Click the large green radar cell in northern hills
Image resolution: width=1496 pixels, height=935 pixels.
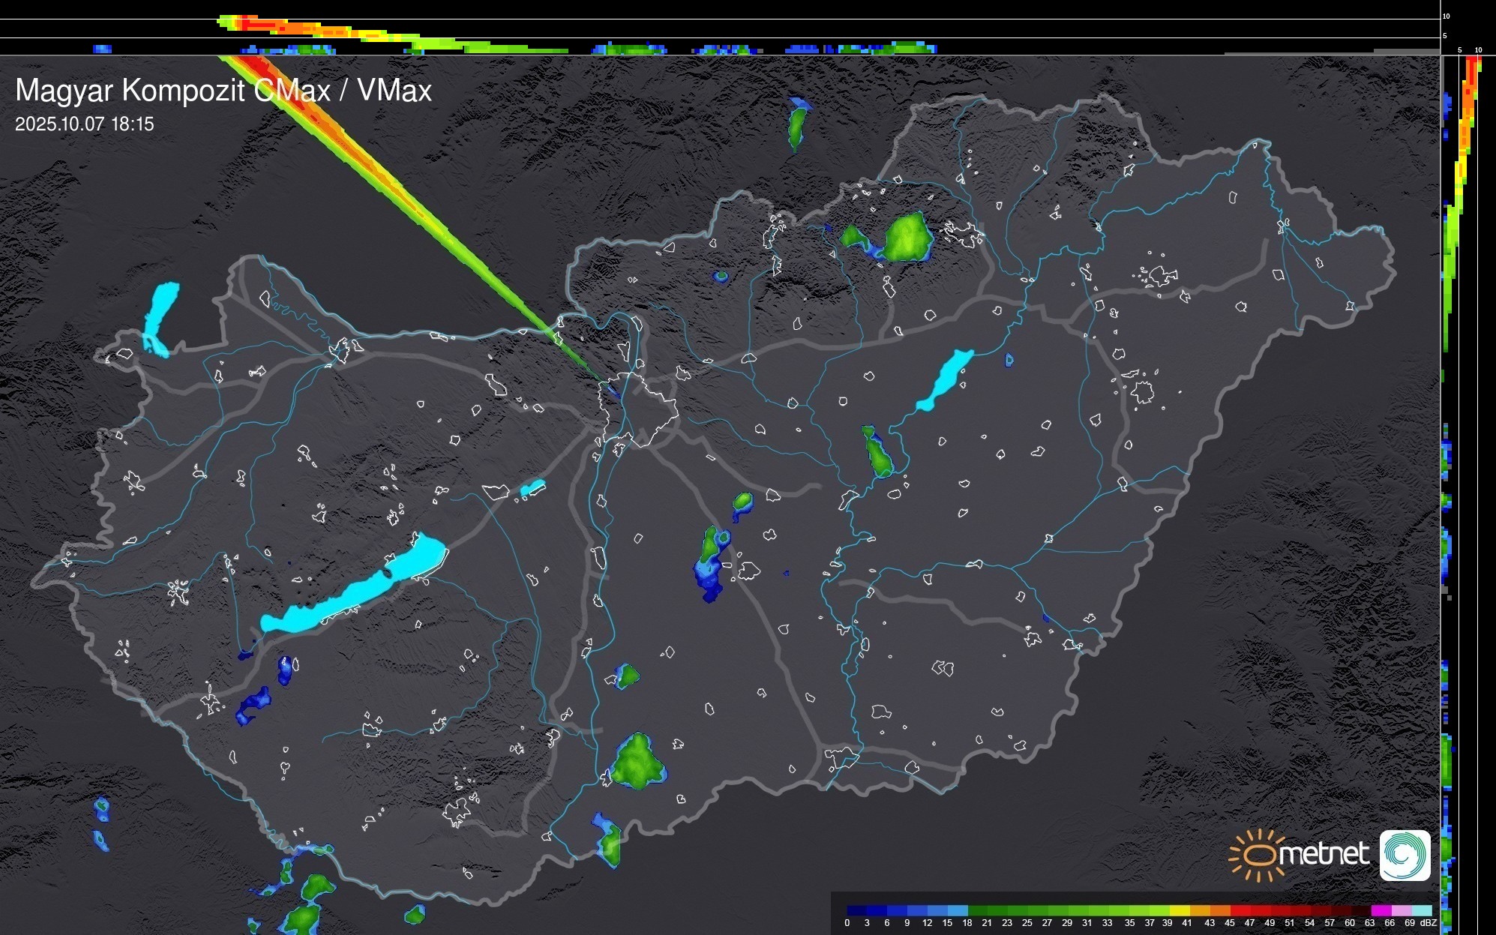tap(908, 238)
